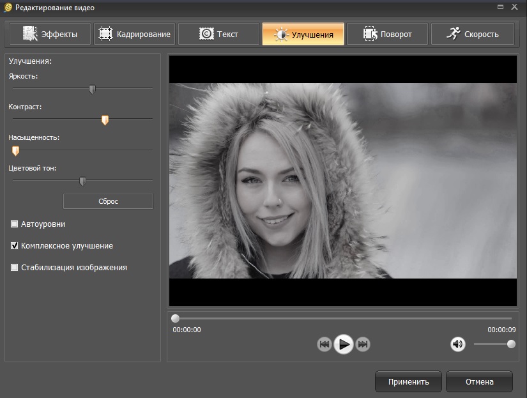This screenshot has width=527, height=398.
Task: Mute audio with the speaker icon
Action: coord(457,345)
